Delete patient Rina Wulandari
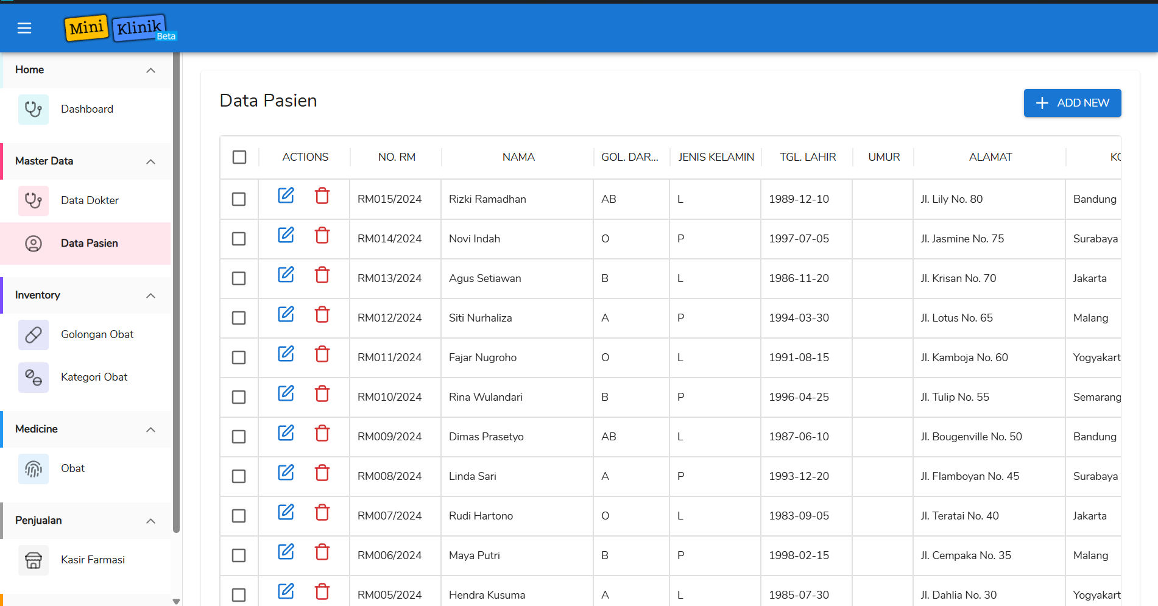Screen dimensions: 1158x606 322,393
